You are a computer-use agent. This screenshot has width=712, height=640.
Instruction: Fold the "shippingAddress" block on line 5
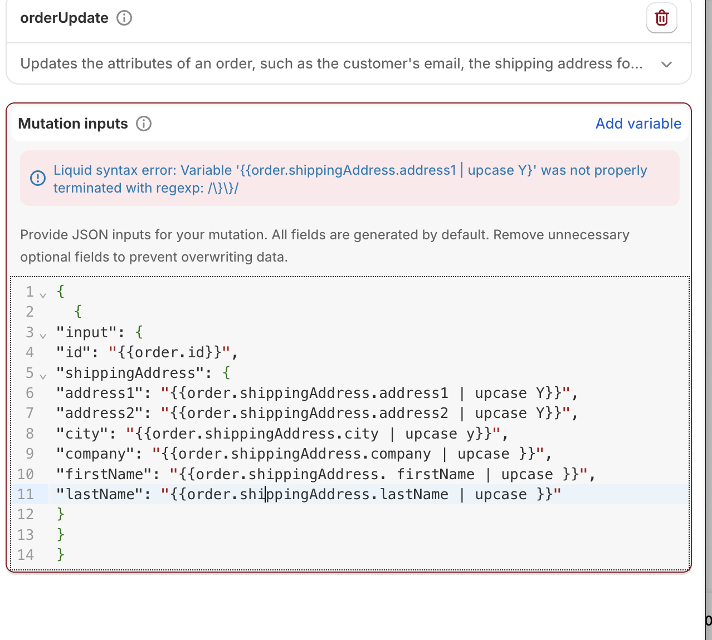click(43, 376)
